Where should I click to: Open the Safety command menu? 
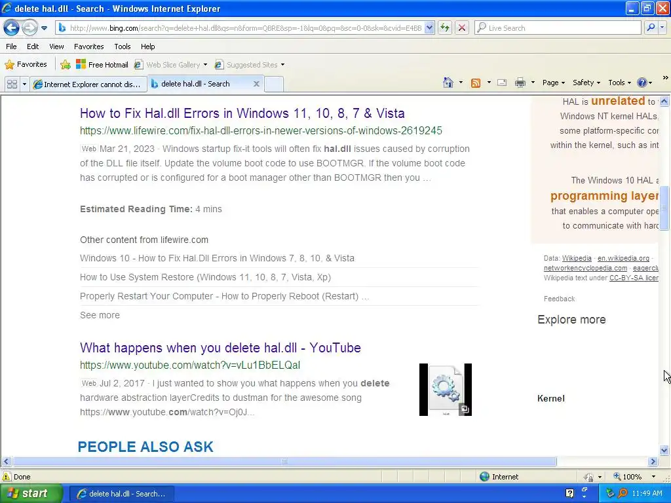pyautogui.click(x=586, y=83)
